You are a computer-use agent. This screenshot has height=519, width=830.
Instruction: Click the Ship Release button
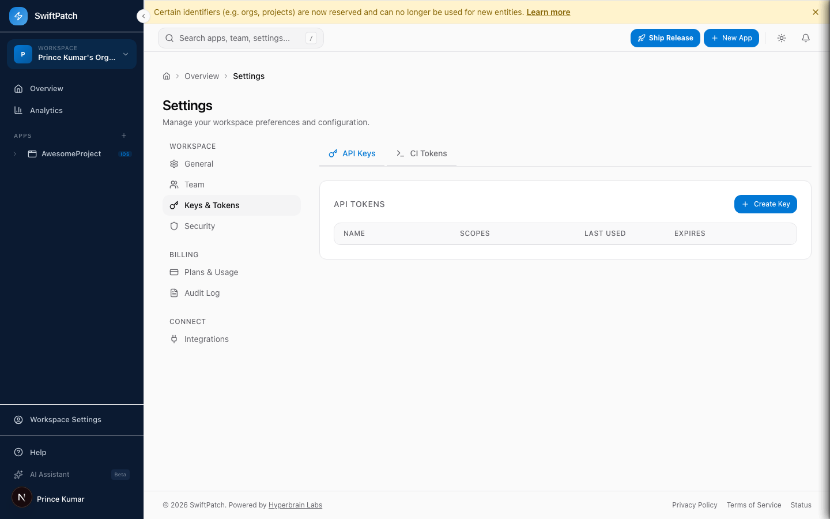665,37
